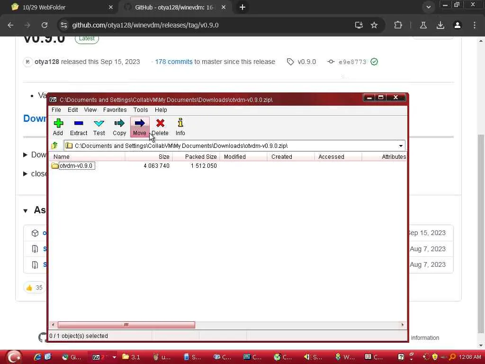The height and width of the screenshot is (364, 485).
Task: Open the v0.9.0 tag link
Action: (x=306, y=62)
